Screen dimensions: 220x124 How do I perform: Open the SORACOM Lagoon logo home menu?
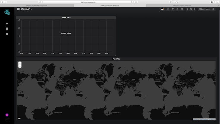(x=7, y=12)
